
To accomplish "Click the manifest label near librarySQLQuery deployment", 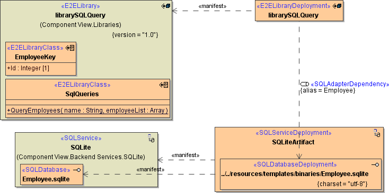I will (213, 6).
